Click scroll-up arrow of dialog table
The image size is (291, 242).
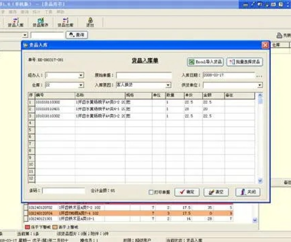point(260,95)
